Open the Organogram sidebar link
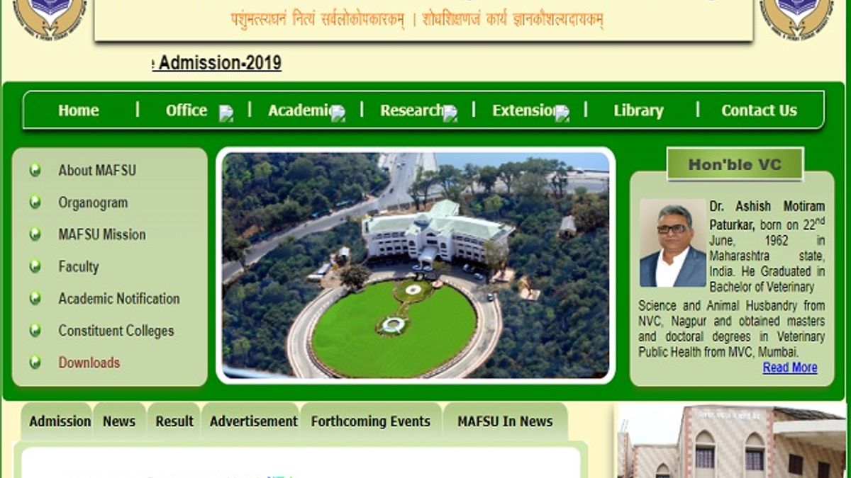851x478 pixels. (x=93, y=203)
